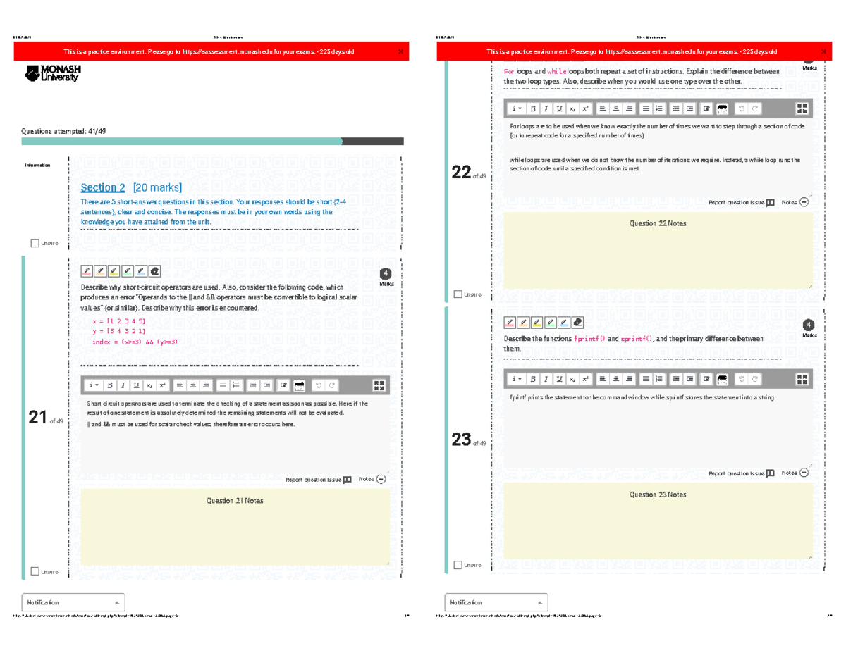
Task: Collapse Notes for Question 23
Action: coord(804,473)
